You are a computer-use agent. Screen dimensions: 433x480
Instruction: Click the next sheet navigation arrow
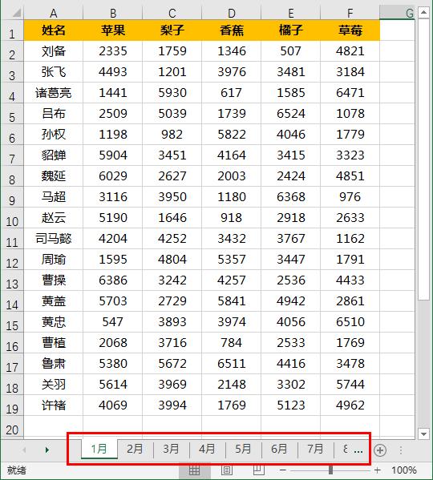tap(47, 450)
